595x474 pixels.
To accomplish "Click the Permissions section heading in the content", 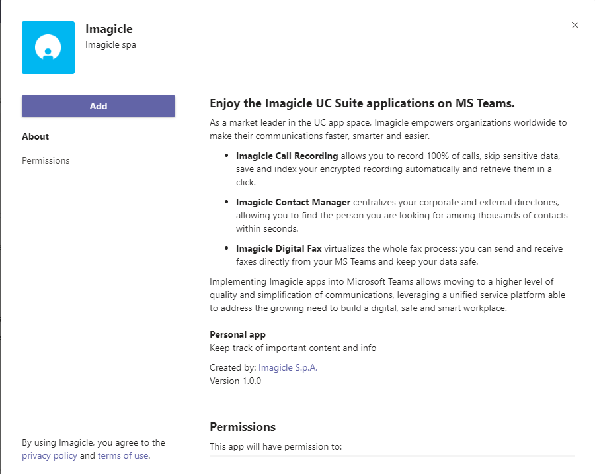I will click(x=243, y=426).
